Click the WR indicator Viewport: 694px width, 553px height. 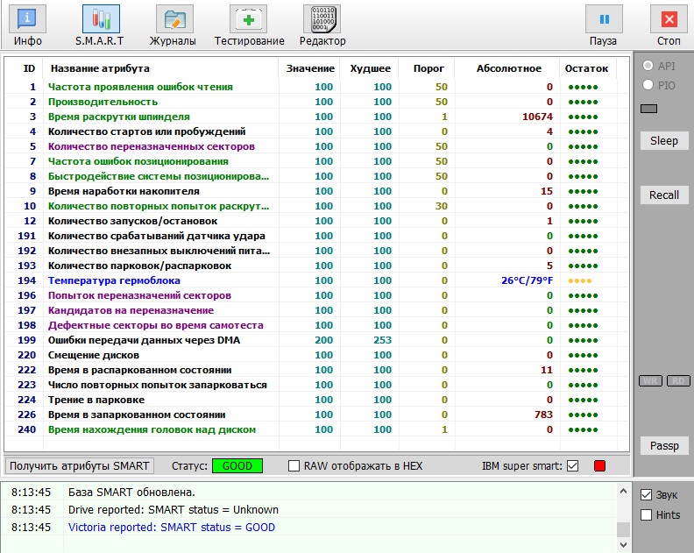pyautogui.click(x=650, y=380)
